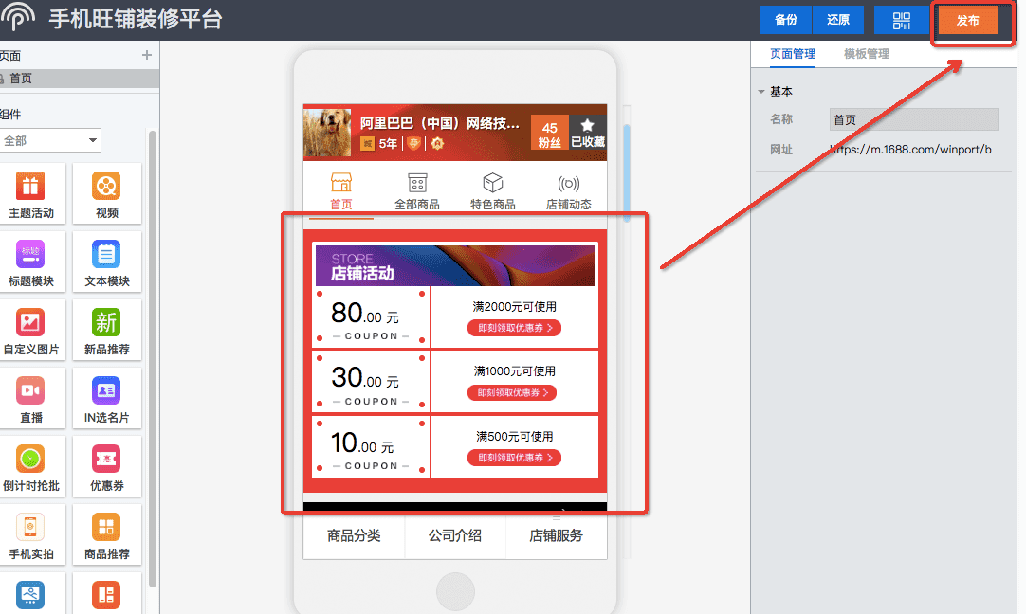
Task: Click the phone home button circle
Action: coord(455,591)
